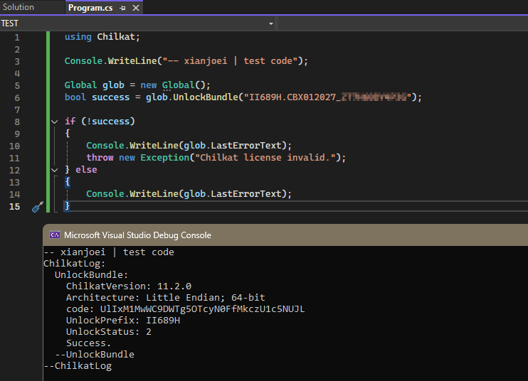528x381 pixels.
Task: Pin the Program.cs tab
Action: (122, 8)
